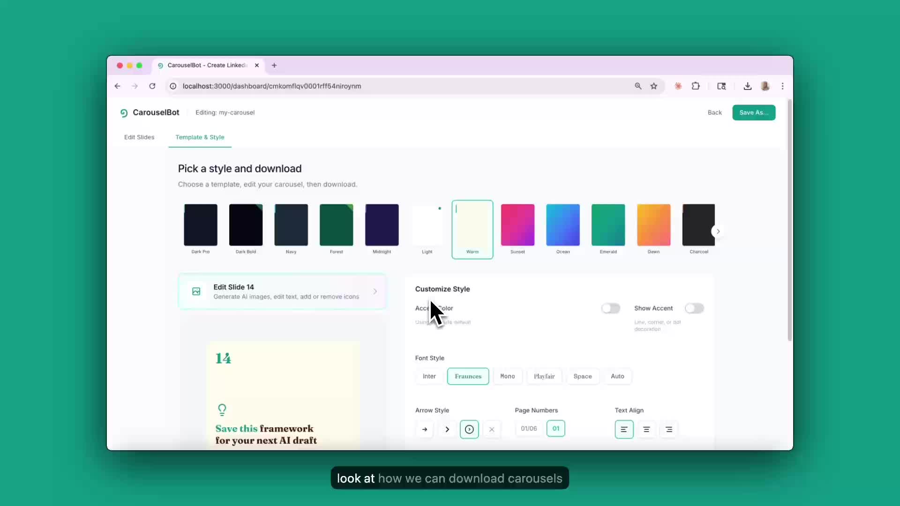Expand the Edit Slide 14 panel

(282, 291)
